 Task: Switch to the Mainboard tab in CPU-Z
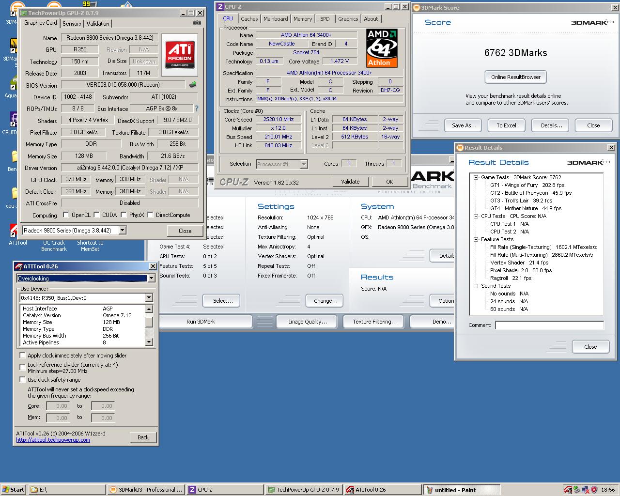[276, 19]
